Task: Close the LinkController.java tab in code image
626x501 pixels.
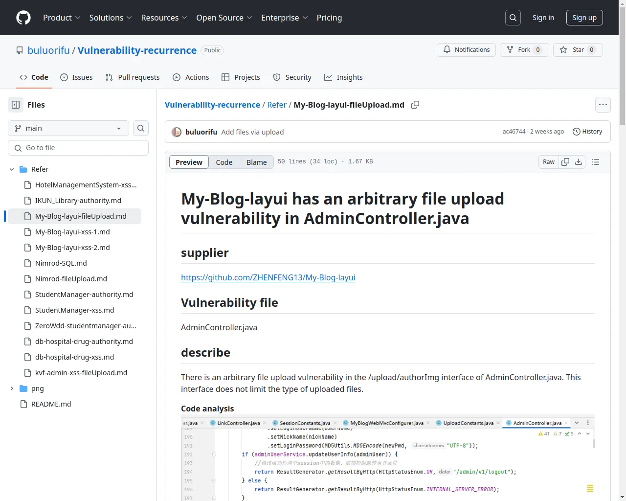Action: [x=265, y=423]
